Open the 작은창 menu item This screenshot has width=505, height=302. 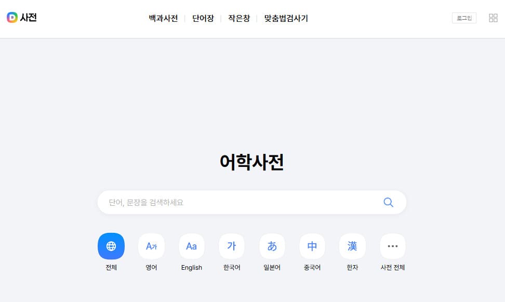238,18
